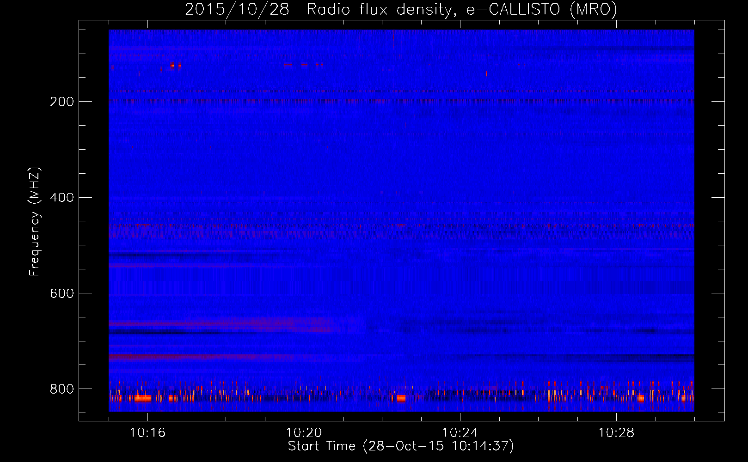Click the "400" frequency tick label
The image size is (748, 462).
coord(62,198)
